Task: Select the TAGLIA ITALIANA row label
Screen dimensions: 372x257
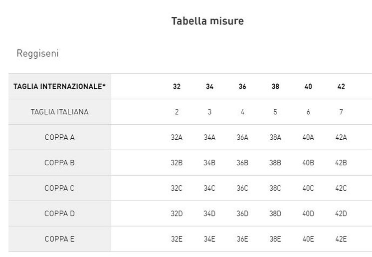Action: [59, 112]
